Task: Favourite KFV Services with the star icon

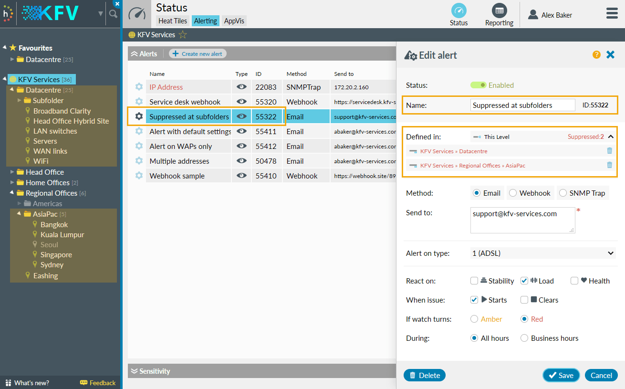Action: coord(182,34)
